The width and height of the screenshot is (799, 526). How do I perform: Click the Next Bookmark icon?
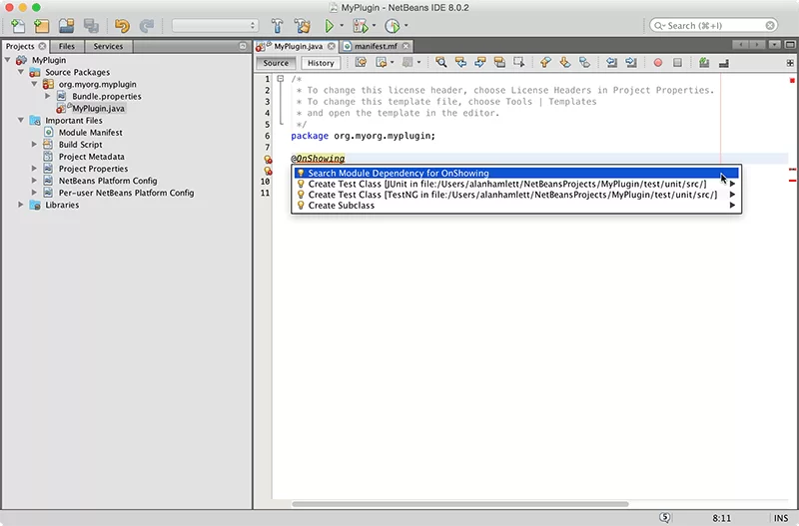pyautogui.click(x=564, y=63)
